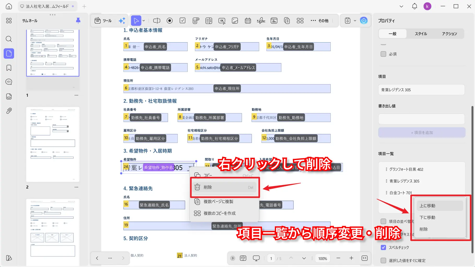Zoom in with the plus button
This screenshot has width=475, height=267.
pos(351,258)
